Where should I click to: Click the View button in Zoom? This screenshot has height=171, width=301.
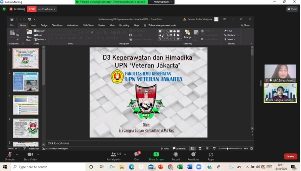click(x=292, y=9)
